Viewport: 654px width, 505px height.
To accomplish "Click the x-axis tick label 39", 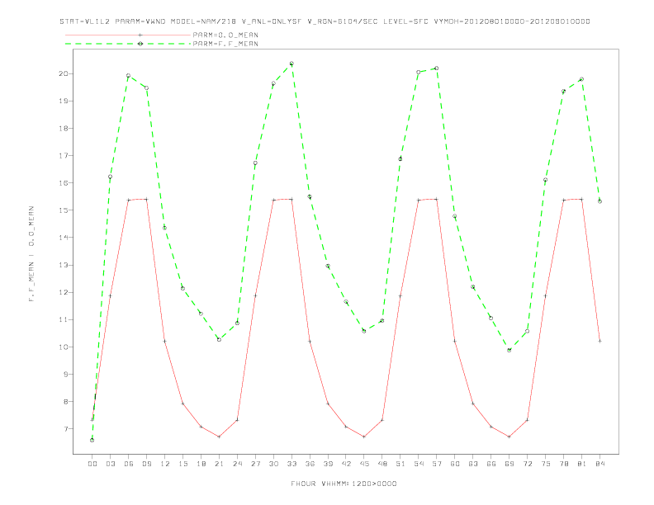I will (328, 464).
